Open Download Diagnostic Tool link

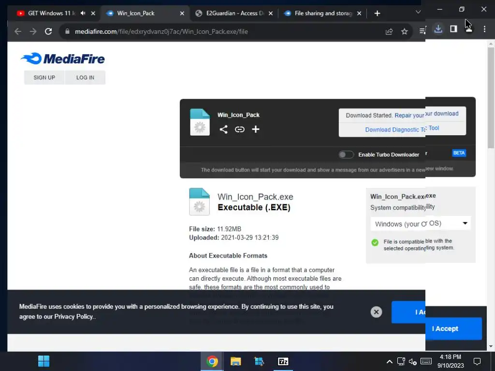point(402,129)
